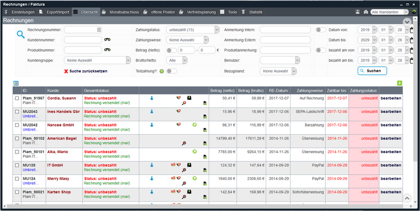Click red x-flag icon in IT GmbH row
The width and height of the screenshot is (420, 211).
tap(173, 165)
